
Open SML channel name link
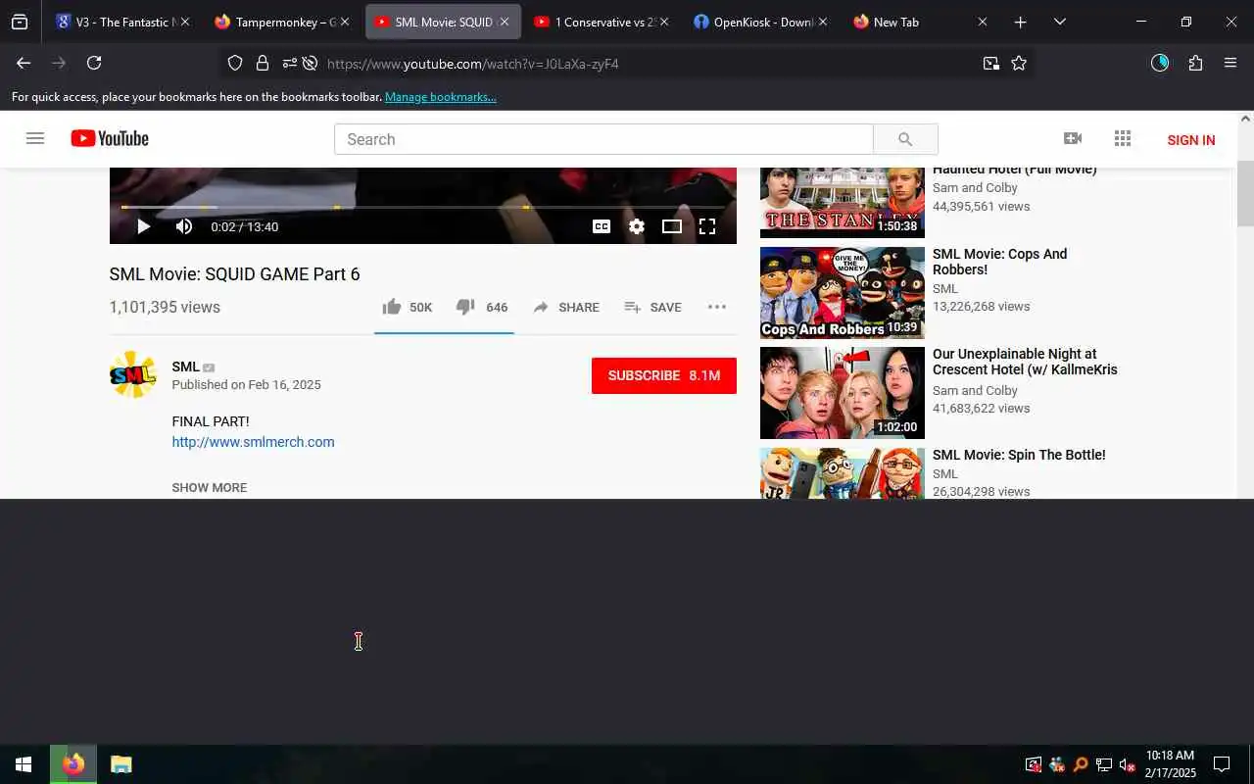(x=185, y=367)
